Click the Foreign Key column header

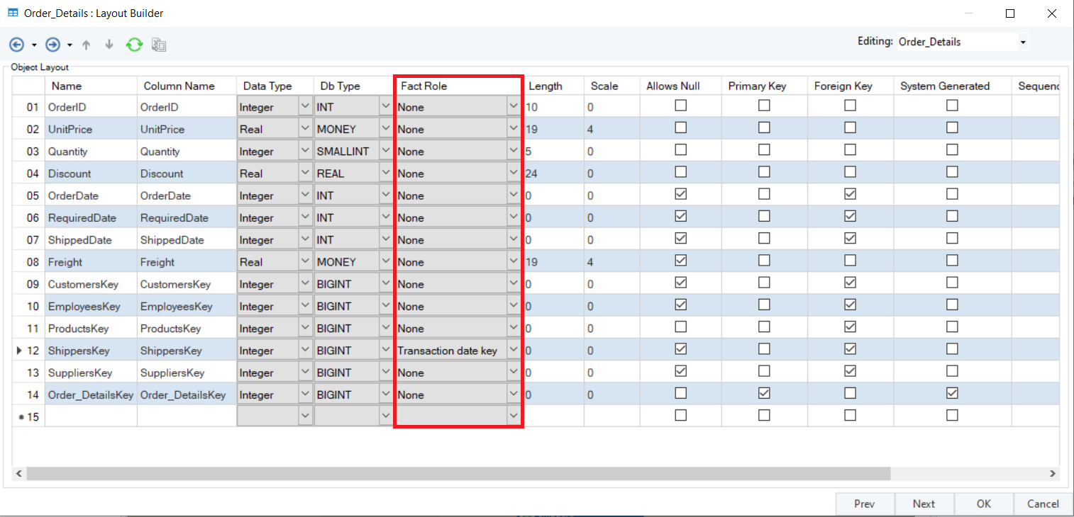click(843, 86)
